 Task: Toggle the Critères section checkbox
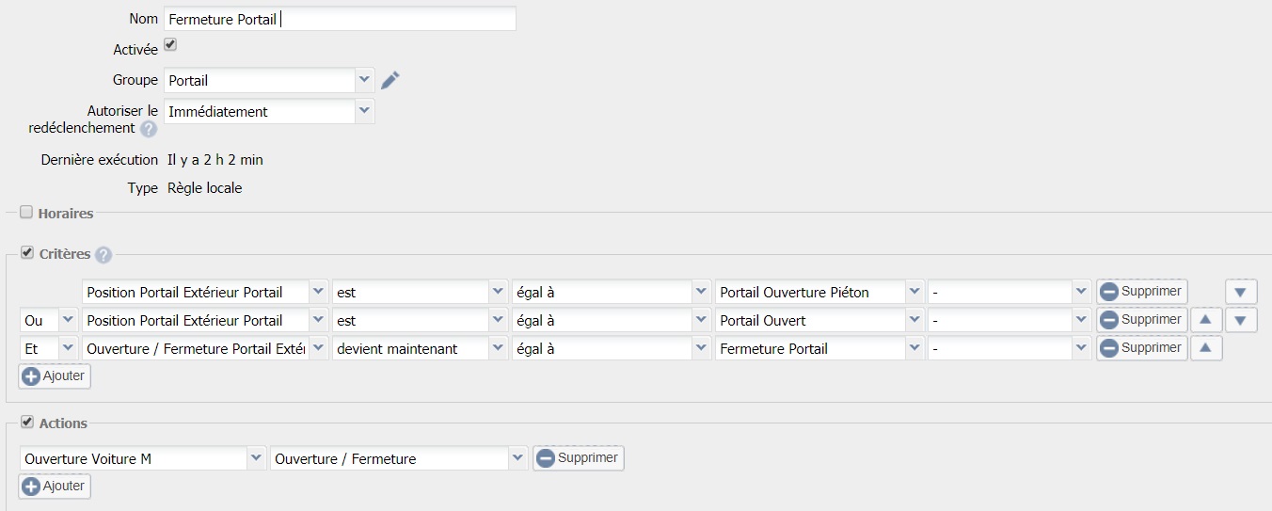(26, 253)
